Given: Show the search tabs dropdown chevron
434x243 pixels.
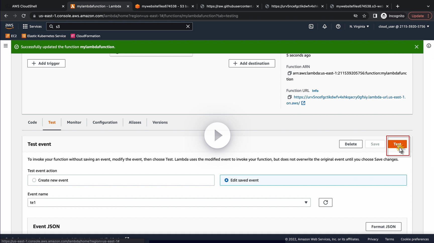Looking at the screenshot, I should (428, 6).
